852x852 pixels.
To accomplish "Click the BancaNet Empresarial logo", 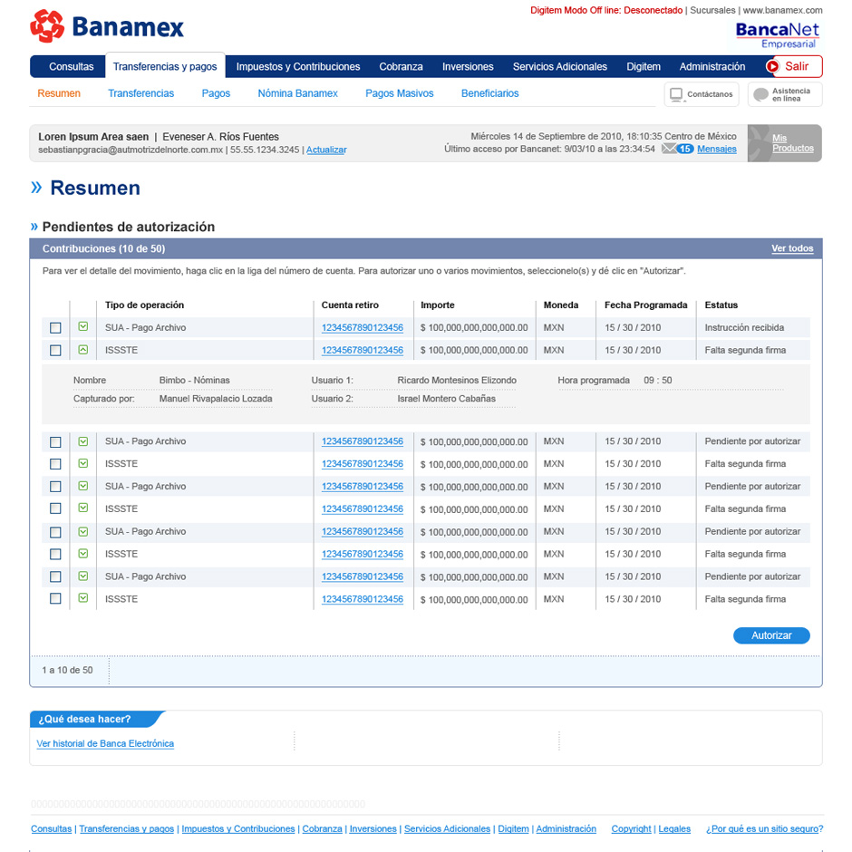I will click(x=777, y=34).
